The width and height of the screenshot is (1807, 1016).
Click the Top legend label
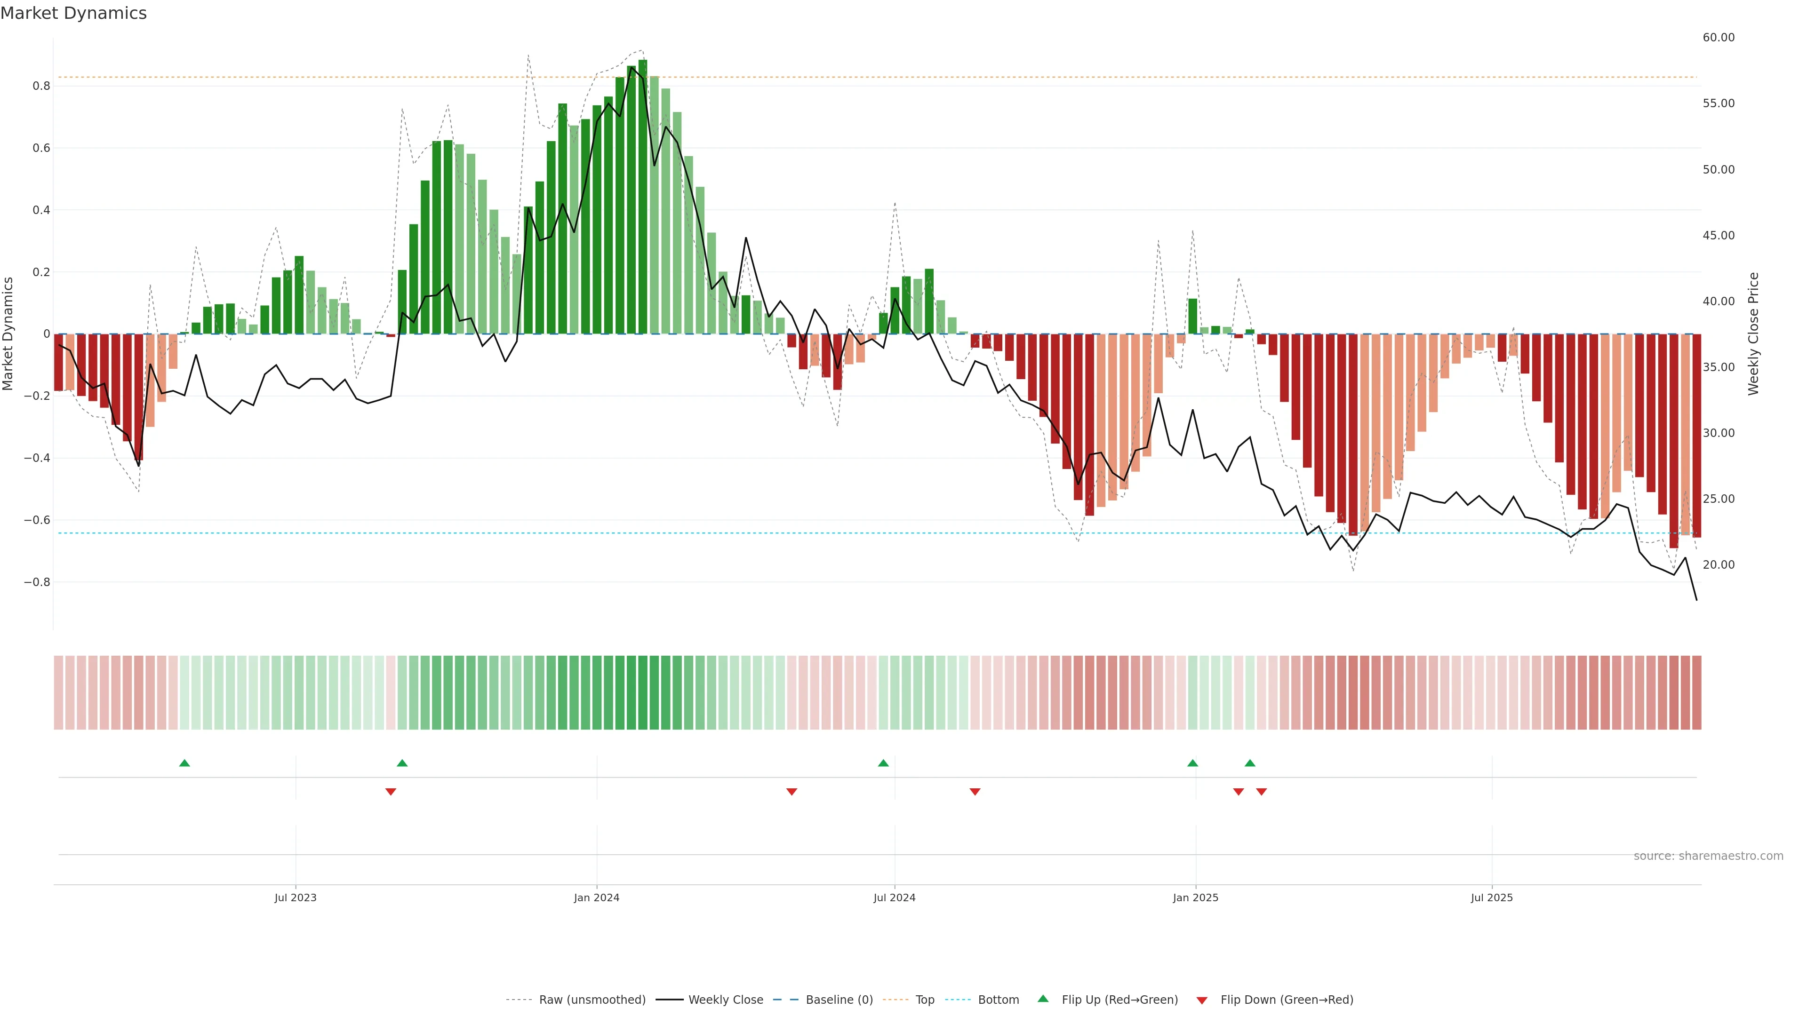[925, 1000]
